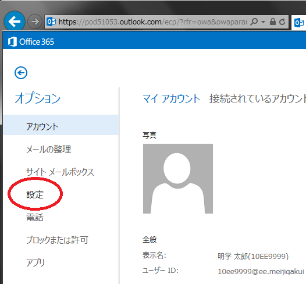Click the 全般 section label
This screenshot has width=306, height=284.
pos(150,240)
